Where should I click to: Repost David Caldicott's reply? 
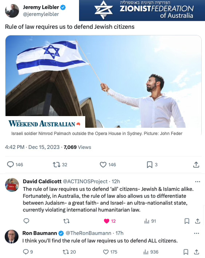click(x=67, y=221)
